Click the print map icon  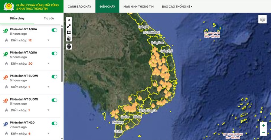[69, 47]
